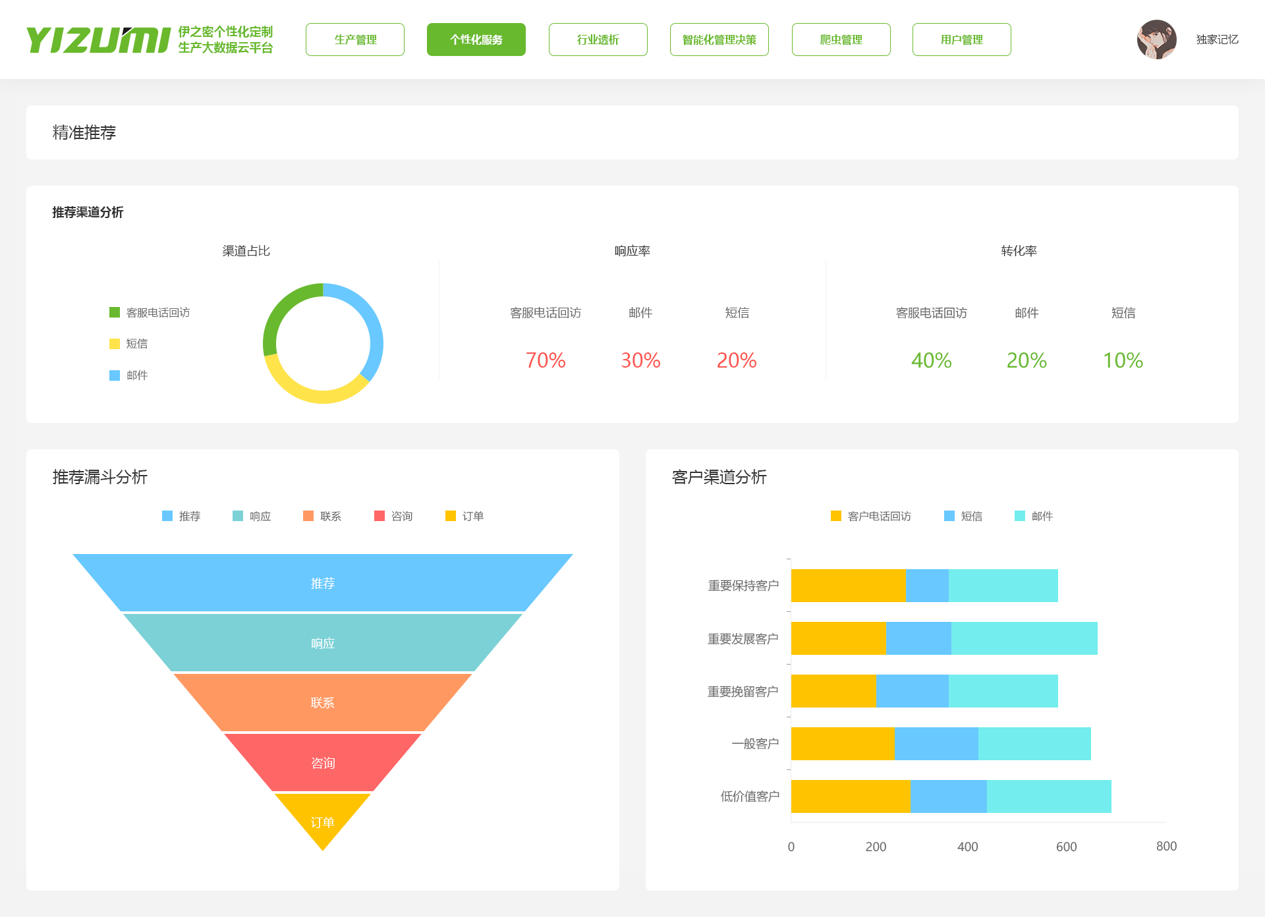Click orange bar segment for 低价值客户
Screen dimensions: 1265x917
(x=851, y=796)
